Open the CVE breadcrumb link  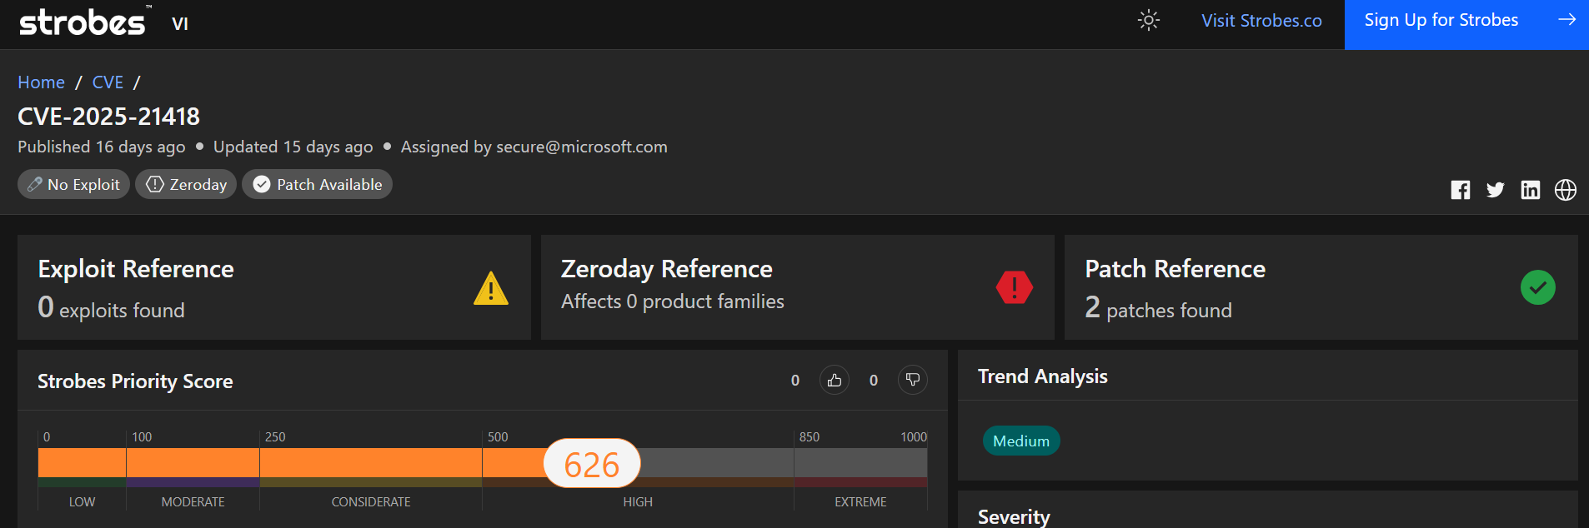point(108,82)
